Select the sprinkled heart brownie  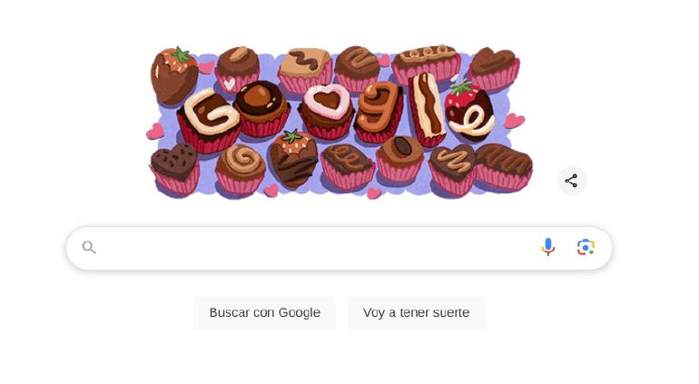tap(174, 168)
